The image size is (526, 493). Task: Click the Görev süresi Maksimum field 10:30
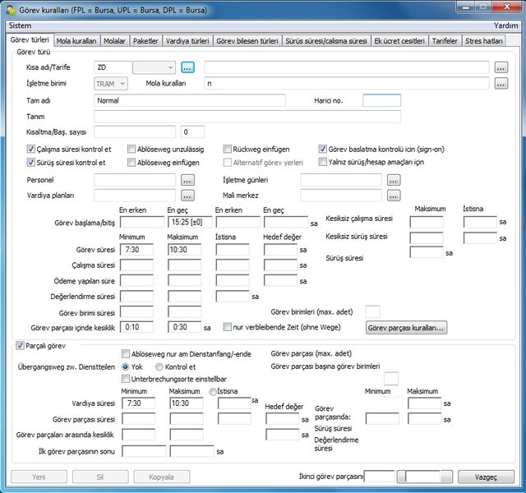click(x=185, y=250)
